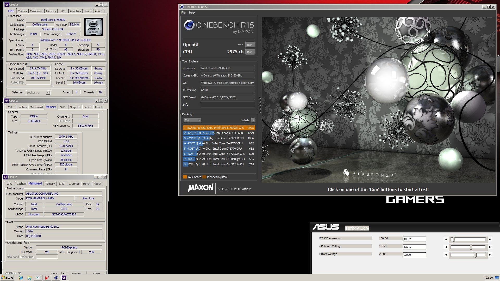Click the Cinebench title bar icon
This screenshot has height=281, width=500.
(x=182, y=7)
